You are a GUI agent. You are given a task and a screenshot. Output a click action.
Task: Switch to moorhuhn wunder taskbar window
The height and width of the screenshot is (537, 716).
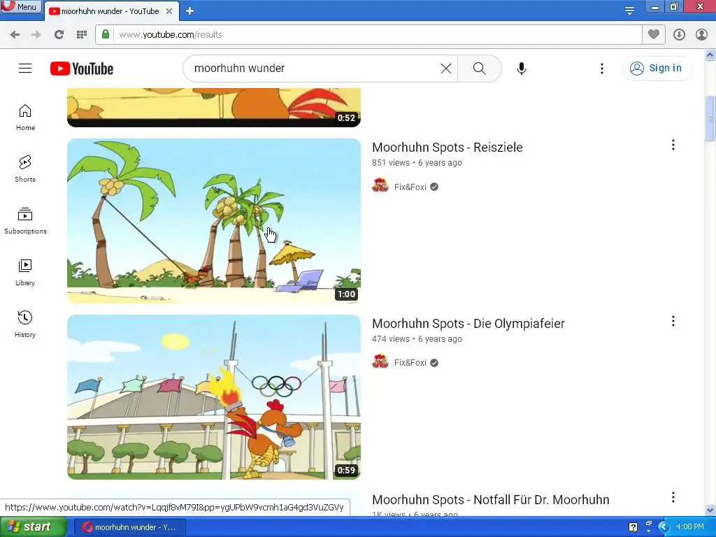click(129, 527)
